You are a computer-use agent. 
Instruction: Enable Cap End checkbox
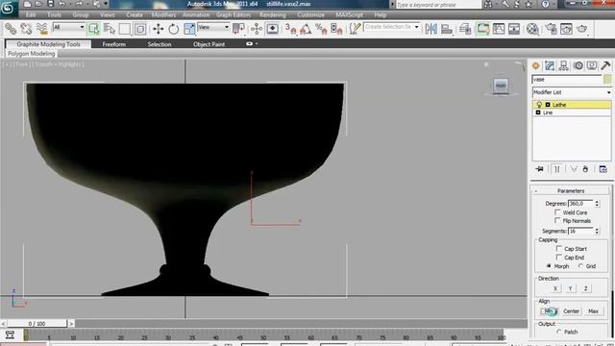coord(559,258)
